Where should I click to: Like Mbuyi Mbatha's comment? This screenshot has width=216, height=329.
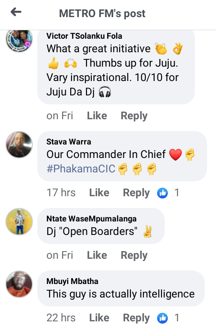[x=99, y=318]
